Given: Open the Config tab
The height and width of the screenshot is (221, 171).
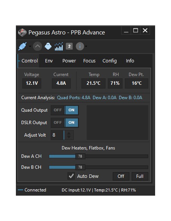Looking at the screenshot, I should tap(110, 61).
